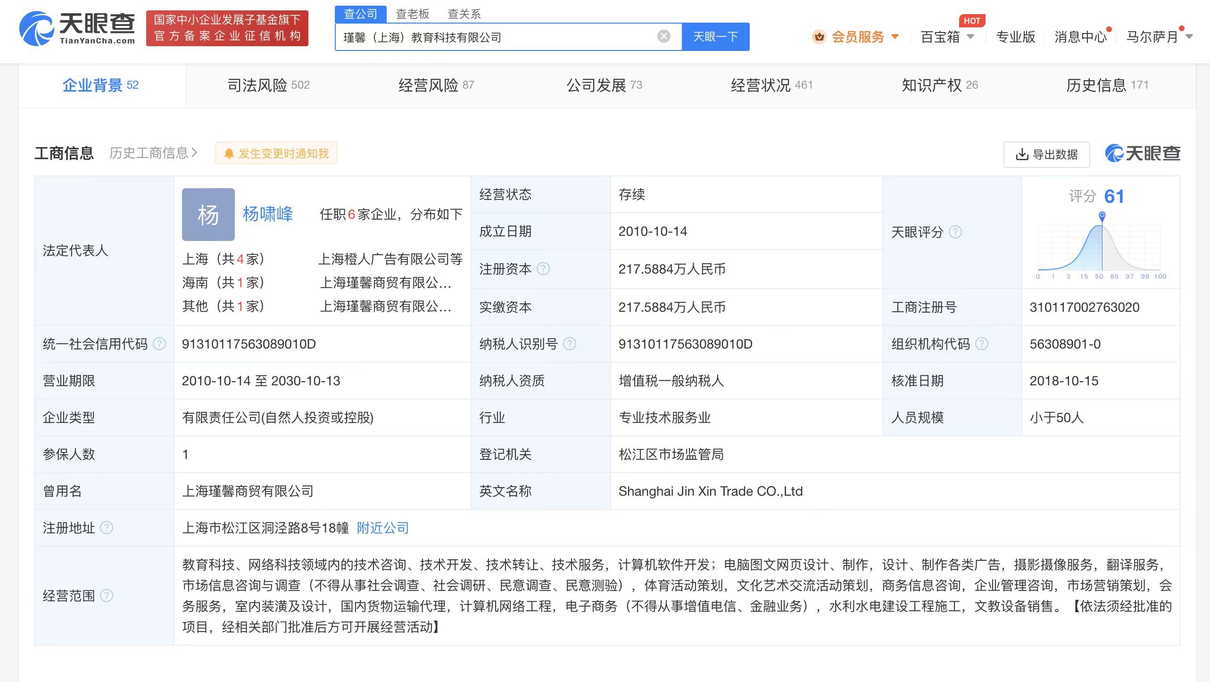Screen dimensions: 1210x682
Task: Open 消息中心 with the red notification dot
Action: pos(1080,36)
